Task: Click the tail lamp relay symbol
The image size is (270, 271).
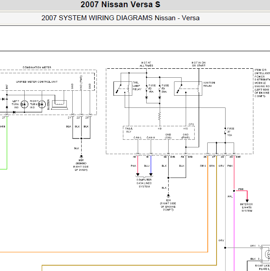Action: pyautogui.click(x=123, y=89)
